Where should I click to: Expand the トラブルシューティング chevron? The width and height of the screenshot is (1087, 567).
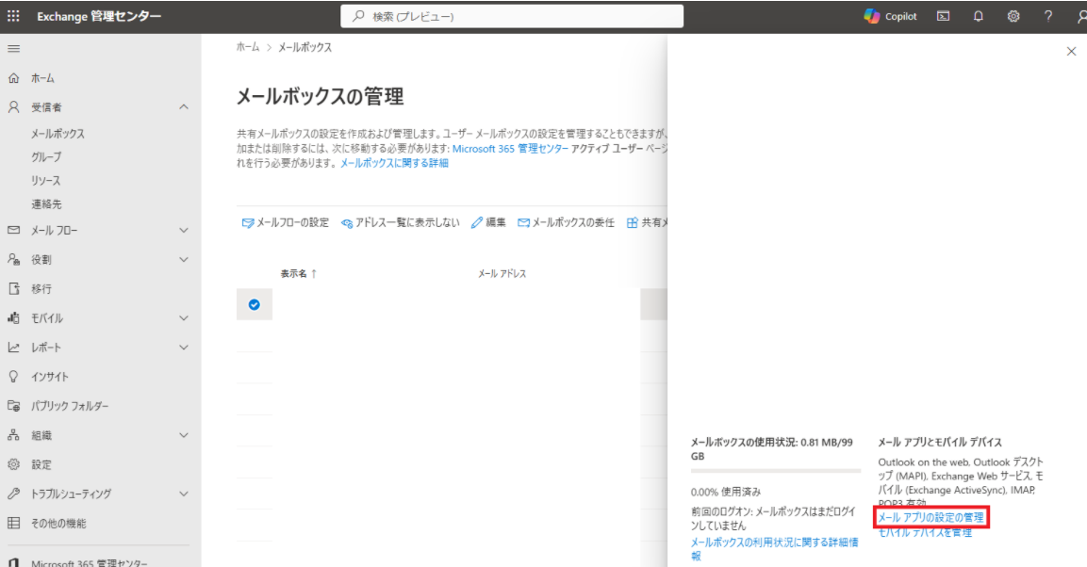184,494
